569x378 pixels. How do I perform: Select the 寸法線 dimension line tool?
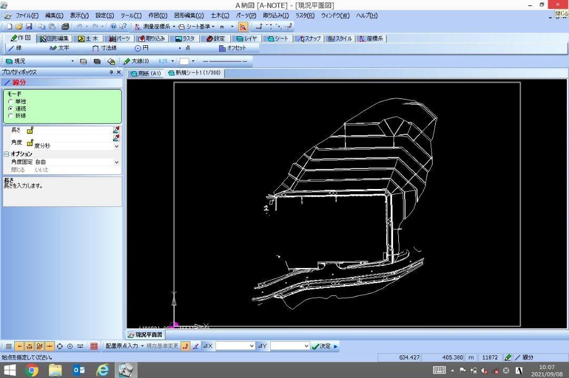click(104, 48)
